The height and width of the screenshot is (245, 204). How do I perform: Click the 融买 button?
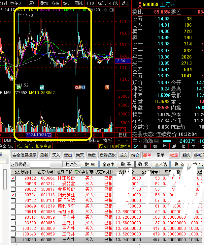80,155
